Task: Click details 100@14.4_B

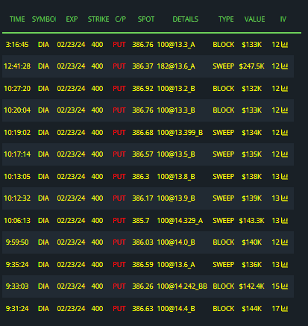Action: pos(176,309)
